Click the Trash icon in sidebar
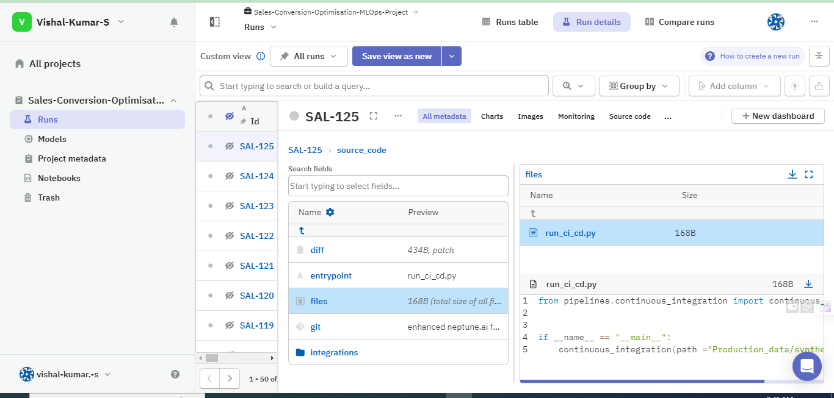Image resolution: width=834 pixels, height=398 pixels. (x=28, y=197)
